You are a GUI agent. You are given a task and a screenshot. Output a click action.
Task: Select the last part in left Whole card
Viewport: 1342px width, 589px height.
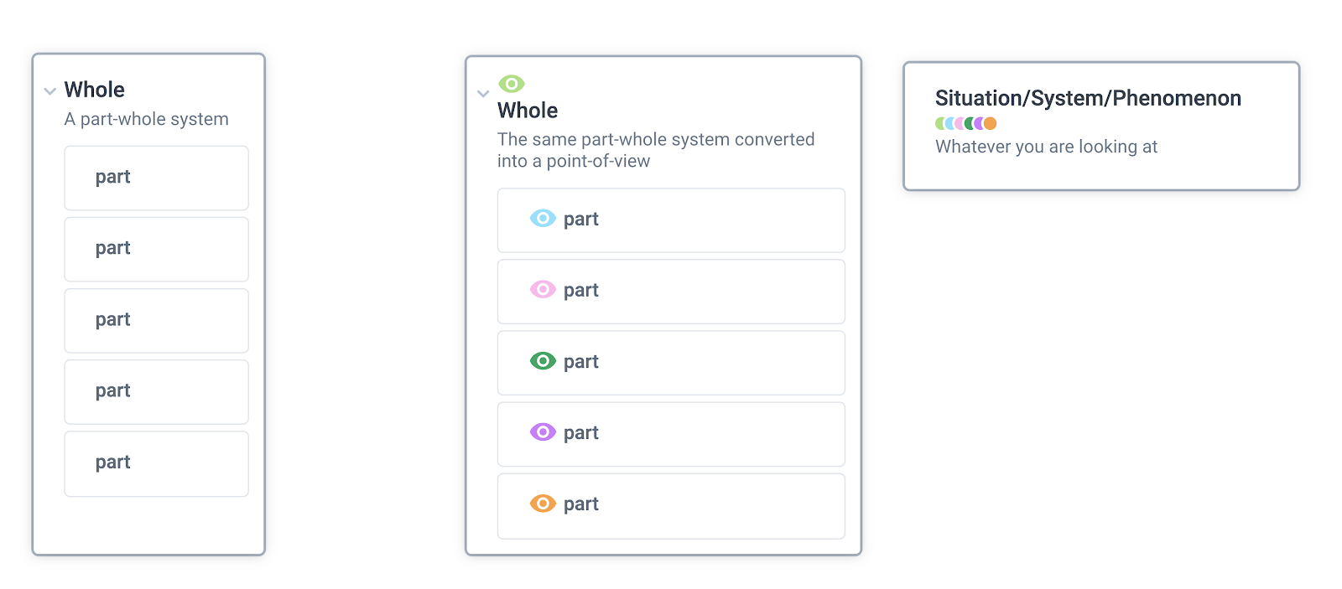(156, 463)
